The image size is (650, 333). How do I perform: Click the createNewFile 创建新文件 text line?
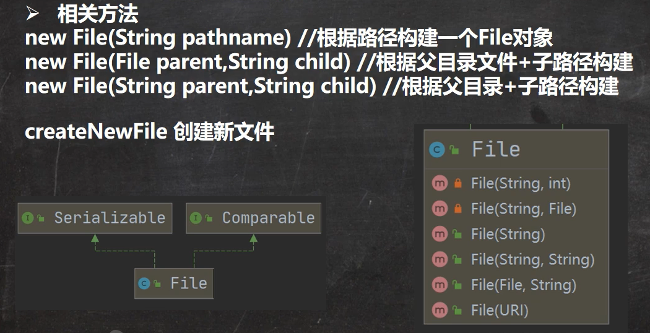coord(149,132)
